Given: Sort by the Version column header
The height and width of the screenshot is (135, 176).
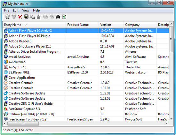Looking at the screenshot, I should coord(111,25).
